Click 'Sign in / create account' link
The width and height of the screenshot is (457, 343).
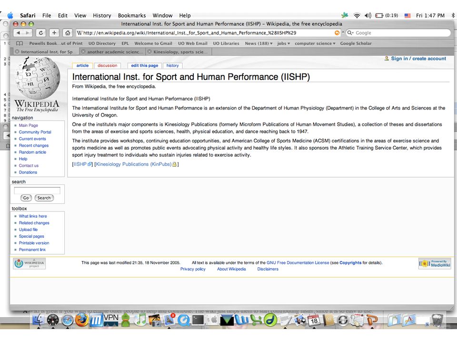pos(418,59)
